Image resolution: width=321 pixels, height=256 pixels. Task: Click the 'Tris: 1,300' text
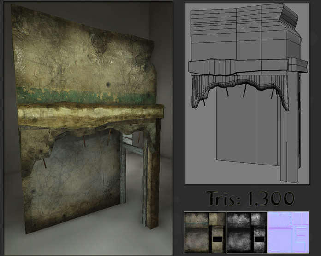pos(250,198)
